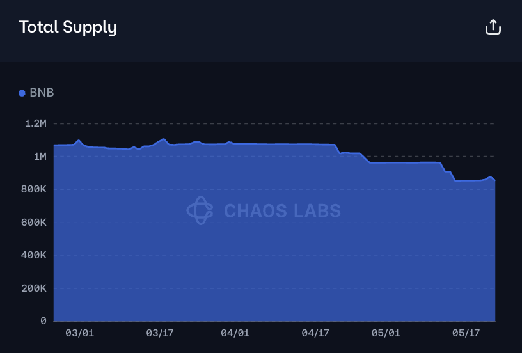Click the 1M y-axis label
Viewport: 522px width, 353px height.
pyautogui.click(x=40, y=157)
